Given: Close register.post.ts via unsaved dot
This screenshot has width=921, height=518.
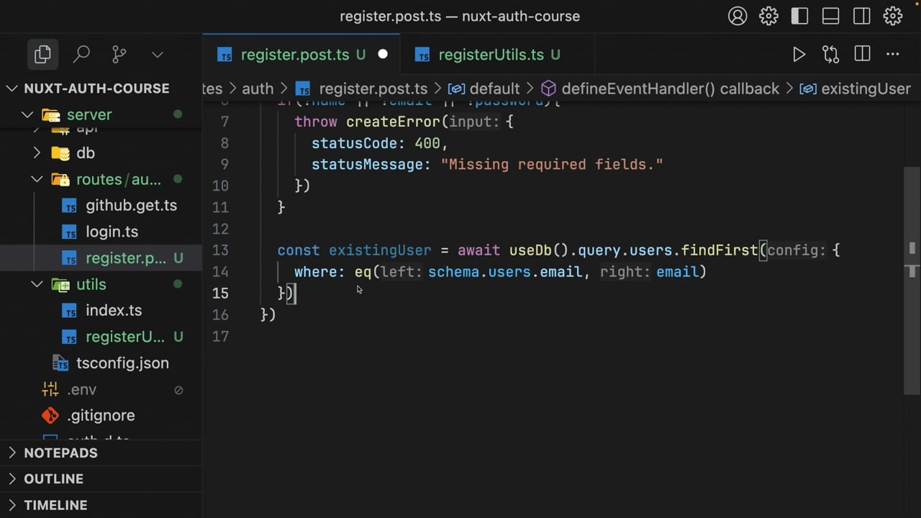Looking at the screenshot, I should (383, 54).
